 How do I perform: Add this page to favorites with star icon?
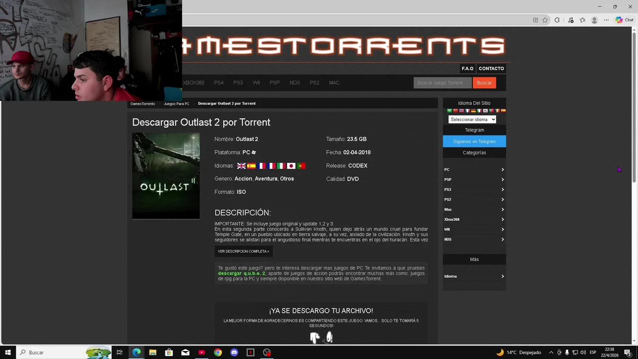[545, 20]
